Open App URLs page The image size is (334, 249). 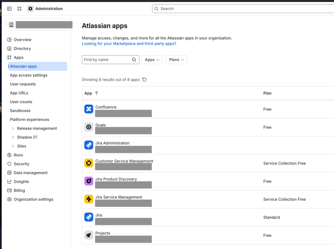pyautogui.click(x=19, y=93)
